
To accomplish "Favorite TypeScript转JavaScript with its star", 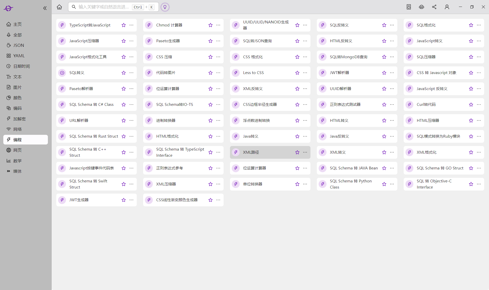I will 124,25.
